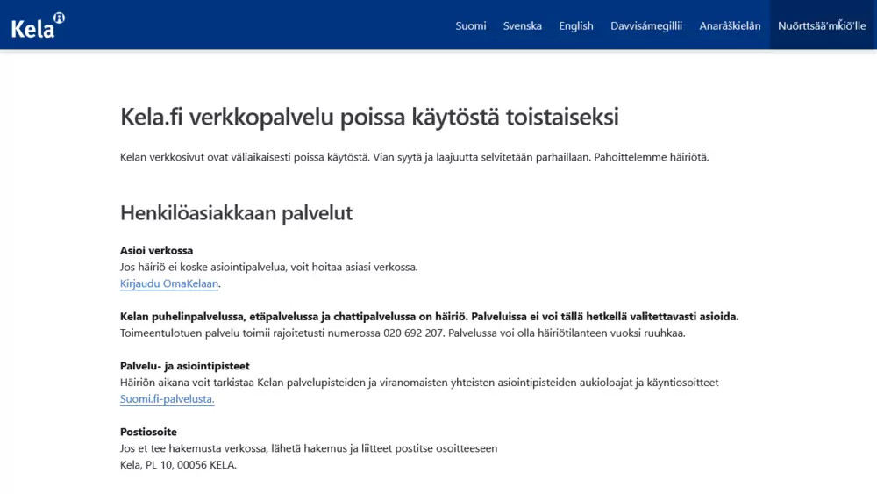Viewport: 877px width, 494px height.
Task: Select the Svenska language option
Action: click(x=522, y=25)
